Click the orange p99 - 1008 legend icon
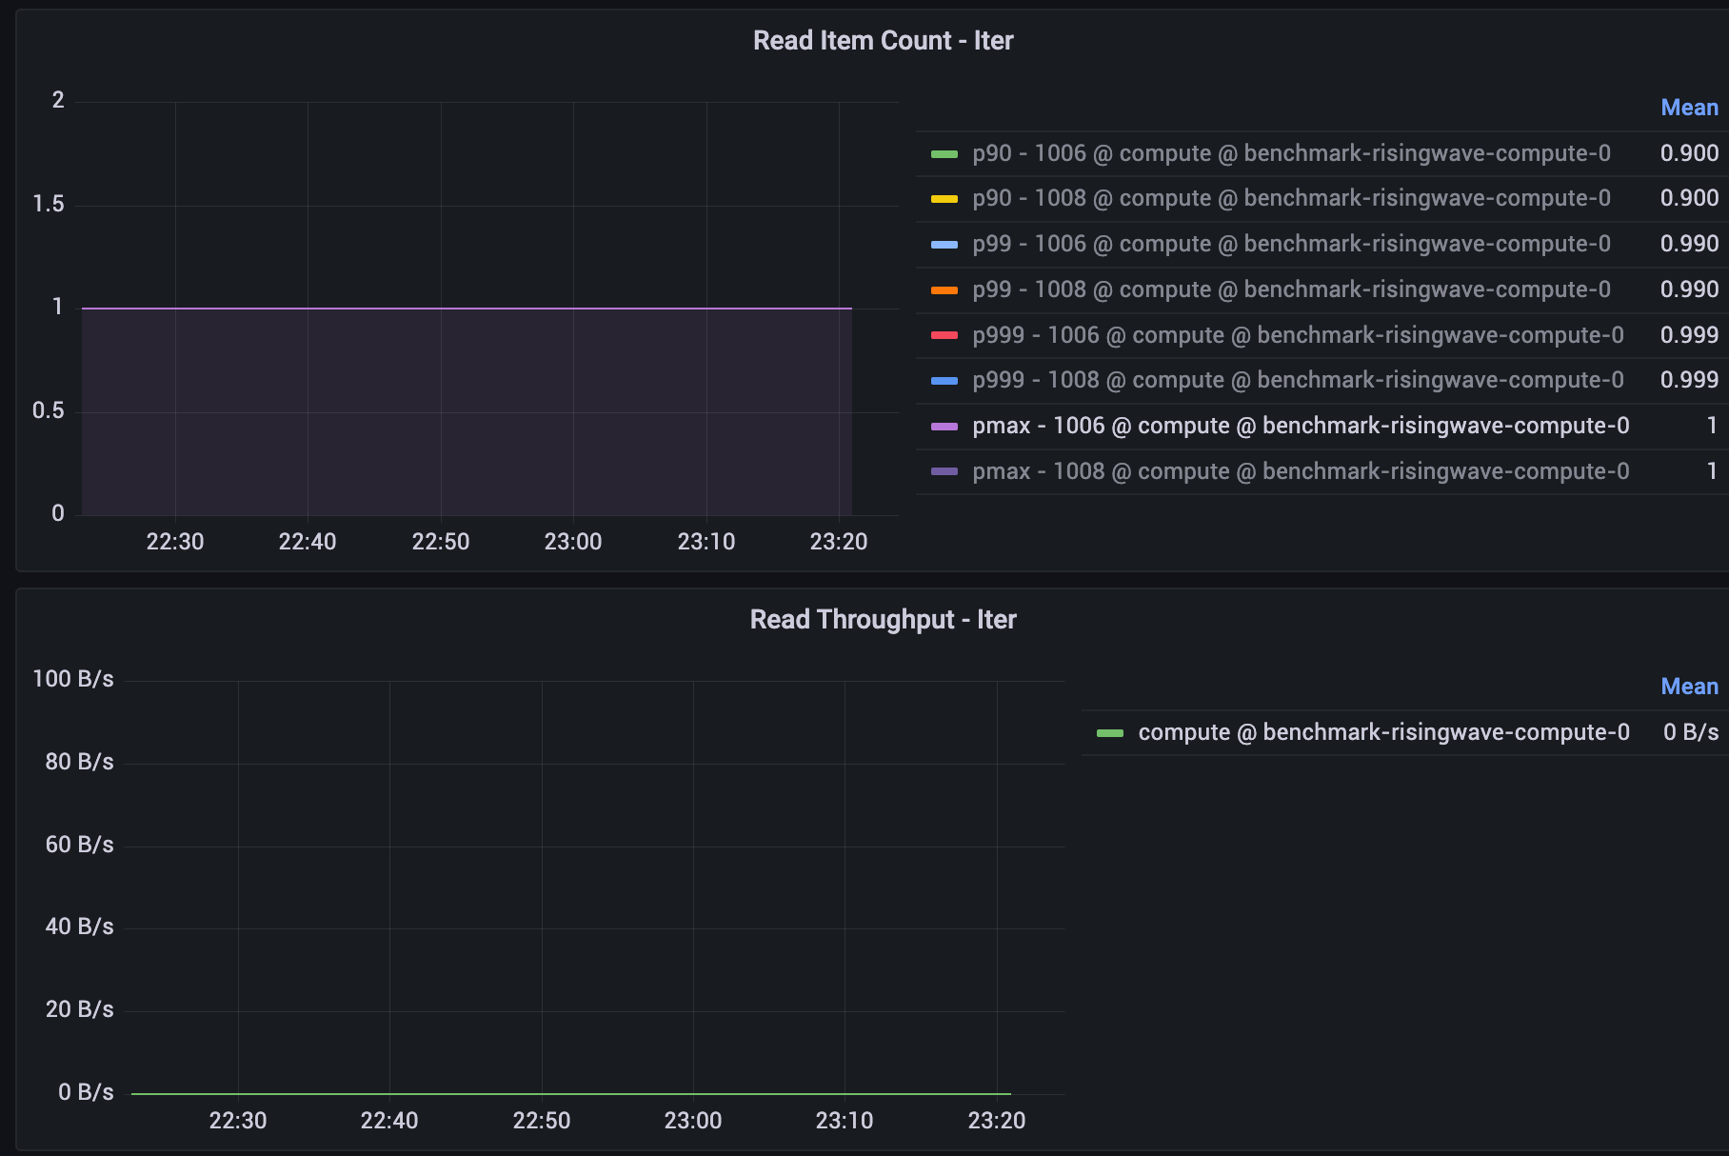 (x=944, y=289)
